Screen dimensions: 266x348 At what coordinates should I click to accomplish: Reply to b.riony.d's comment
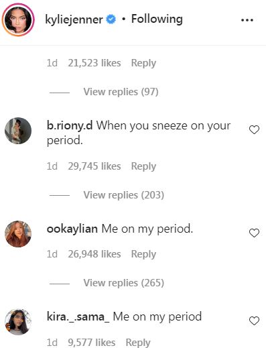coord(143,166)
